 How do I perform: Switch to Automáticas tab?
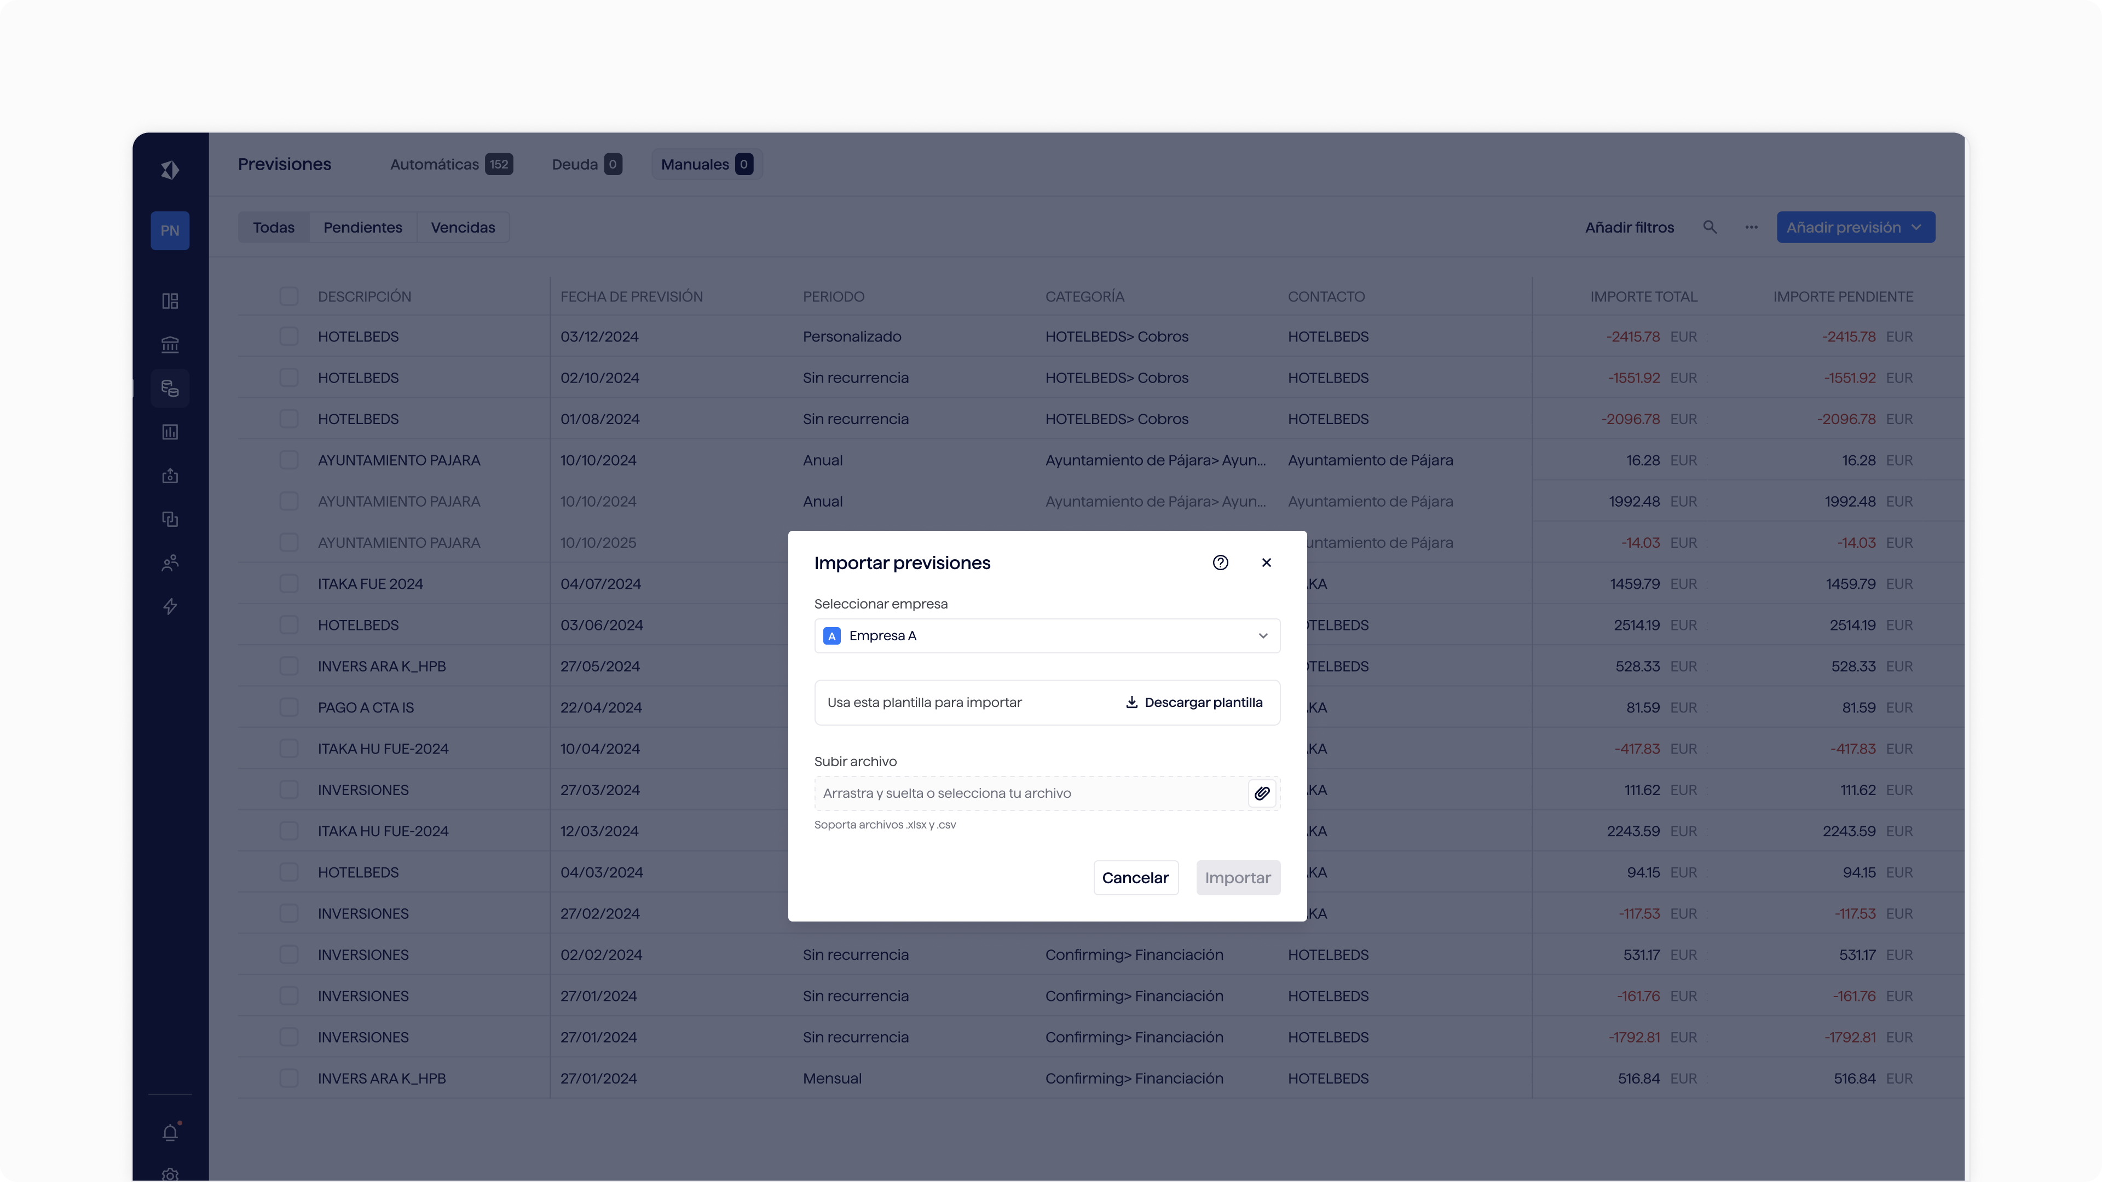click(451, 164)
